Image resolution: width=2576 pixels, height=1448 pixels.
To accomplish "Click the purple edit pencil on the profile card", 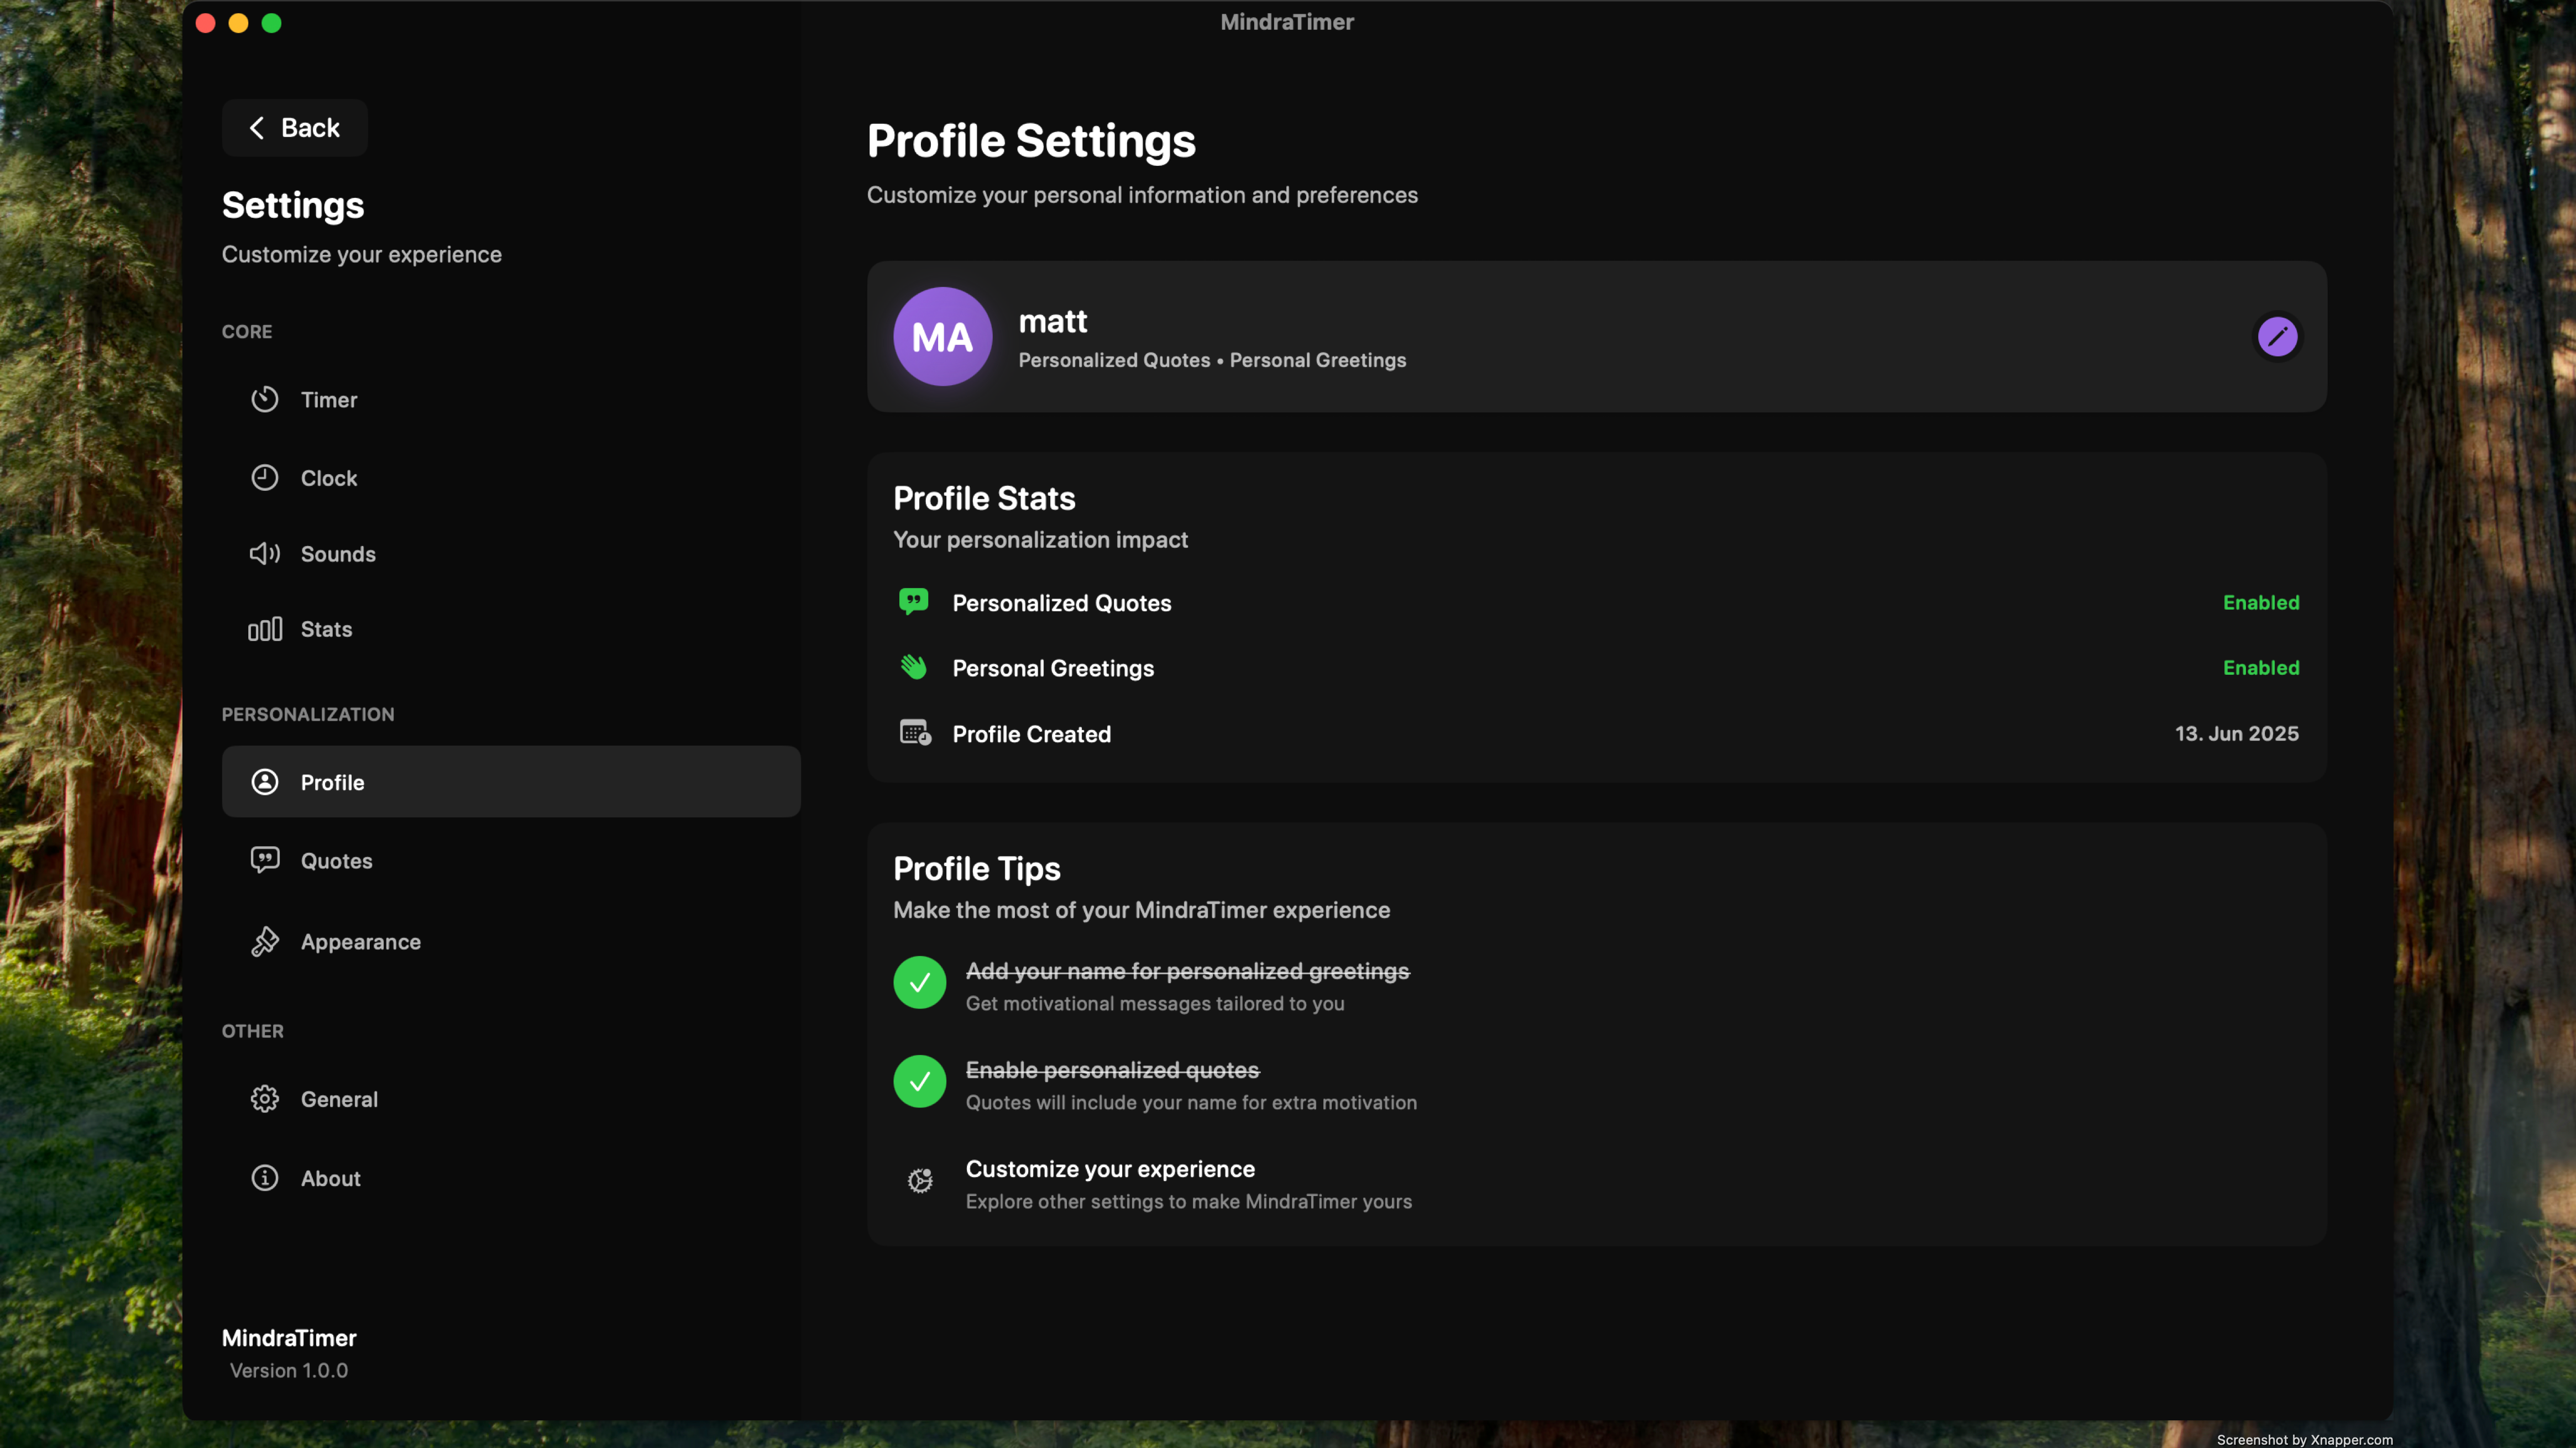I will tap(2277, 336).
